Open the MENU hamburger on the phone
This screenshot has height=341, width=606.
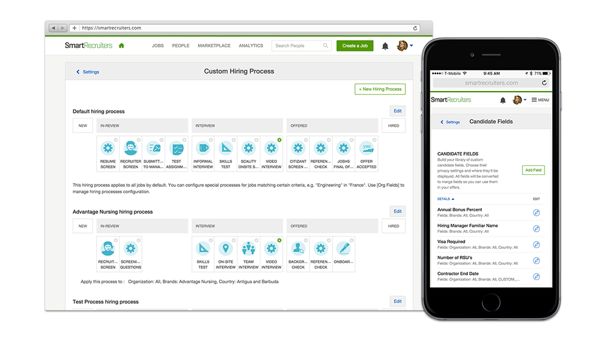540,100
